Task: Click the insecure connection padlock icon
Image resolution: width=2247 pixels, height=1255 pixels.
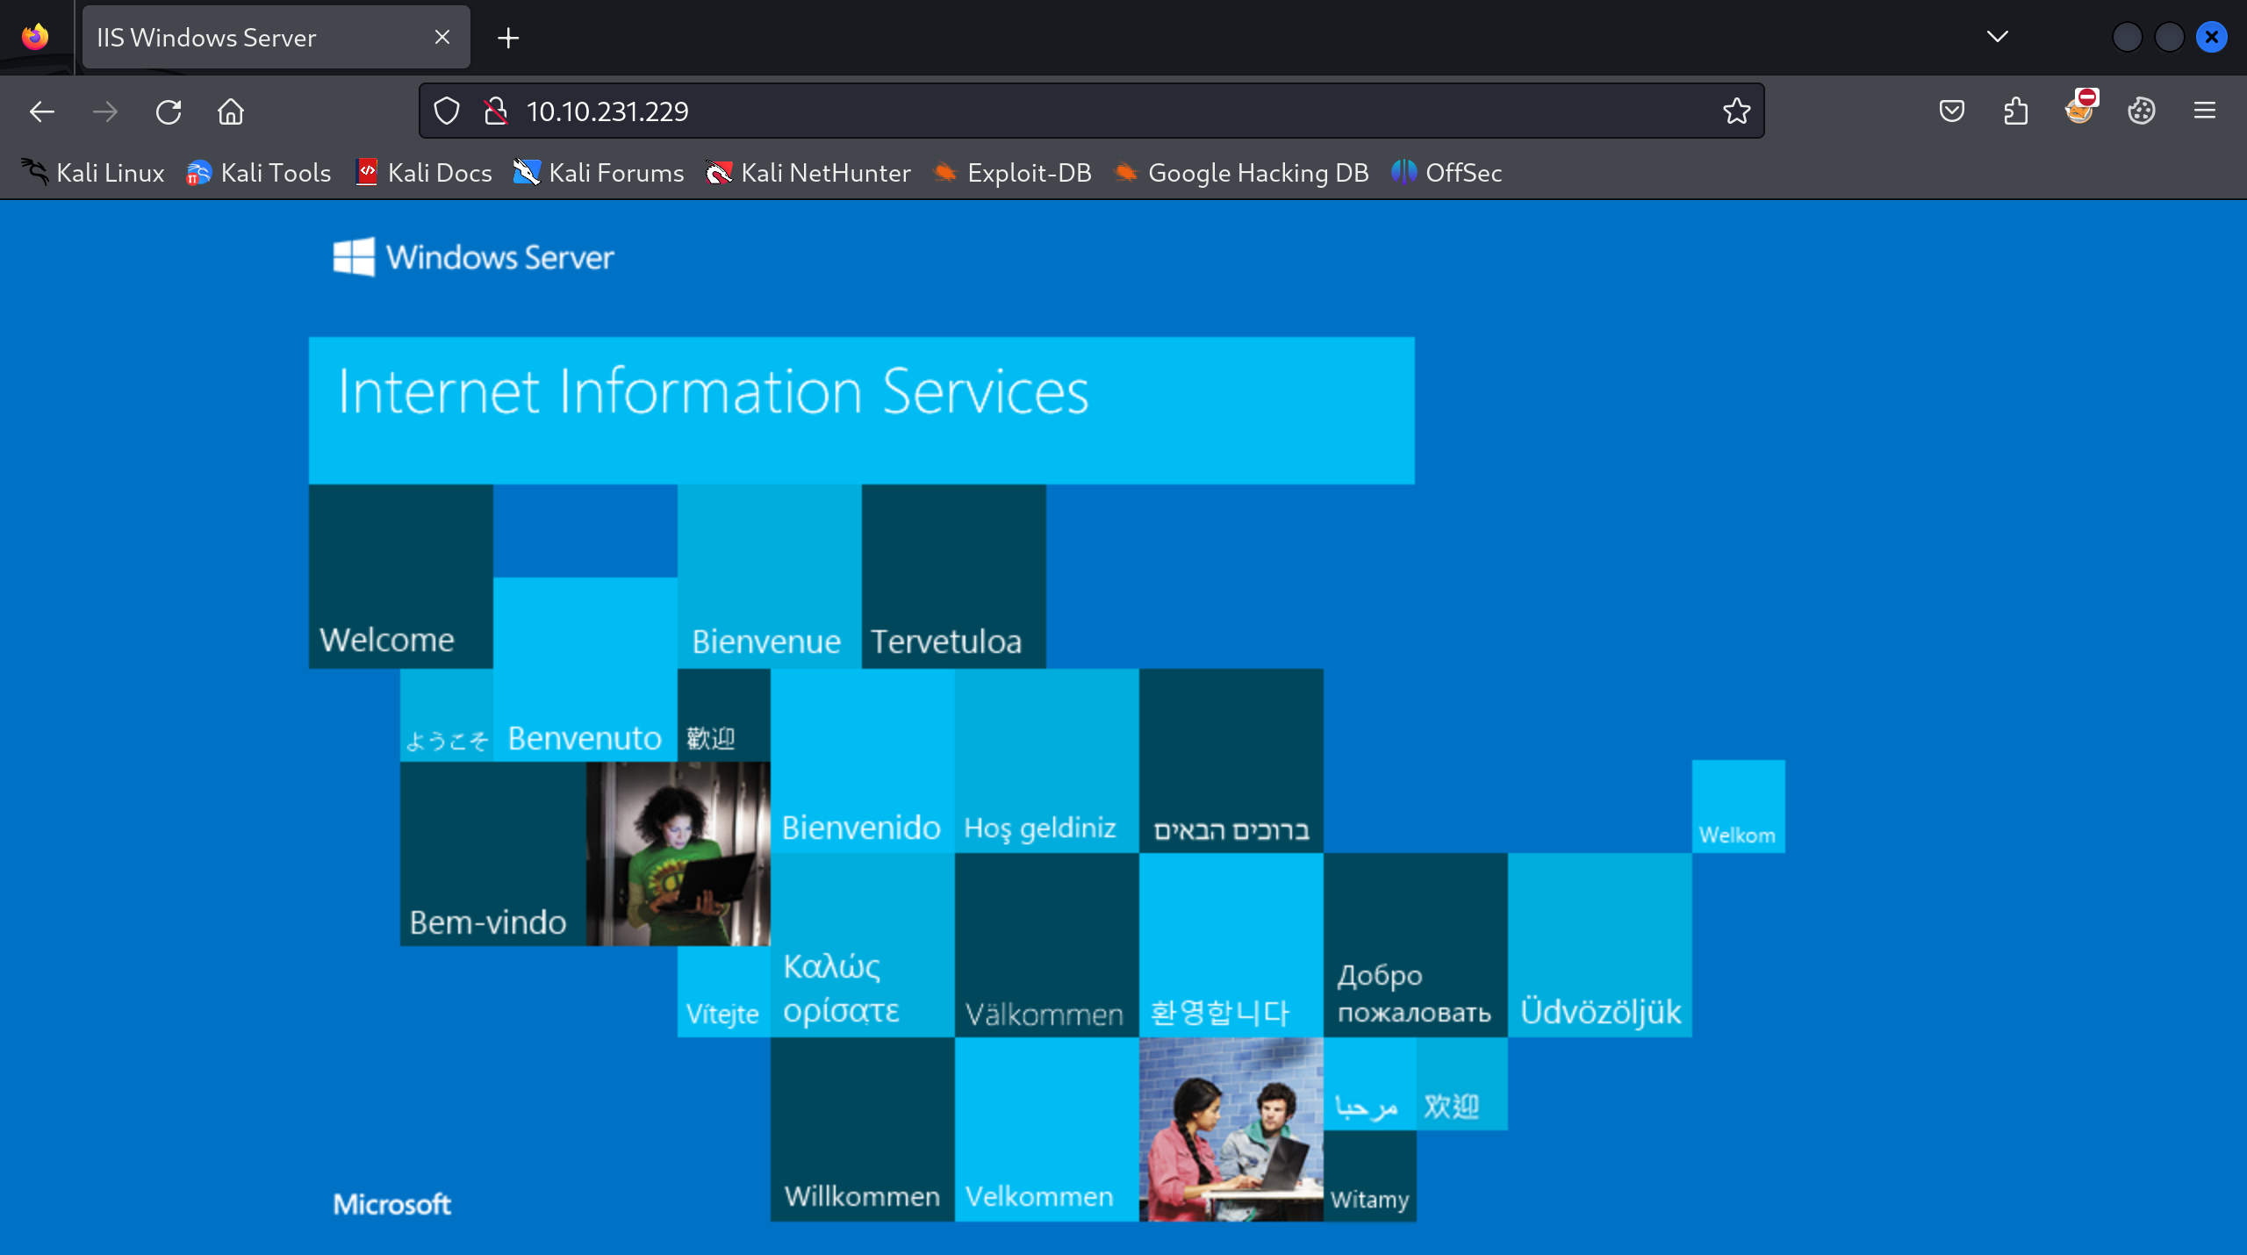Action: pyautogui.click(x=496, y=111)
